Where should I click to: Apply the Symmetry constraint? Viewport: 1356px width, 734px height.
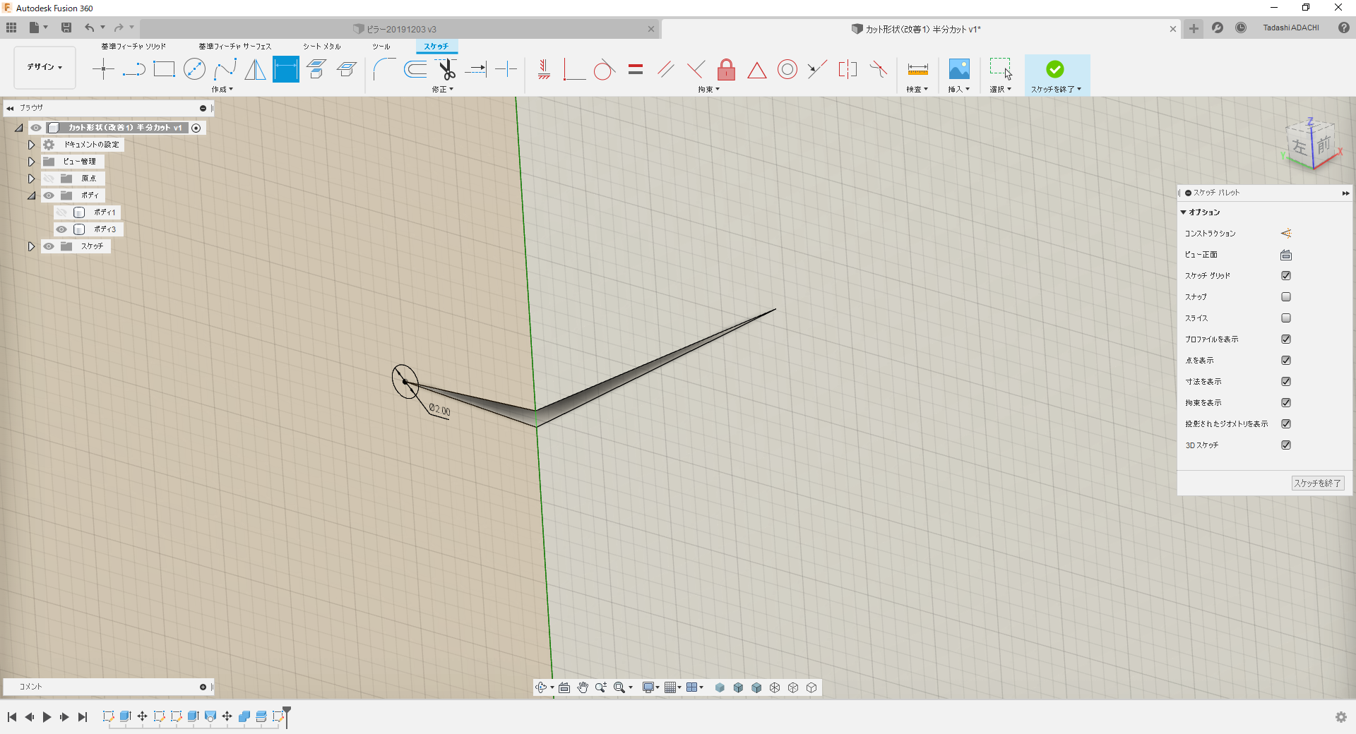(847, 69)
